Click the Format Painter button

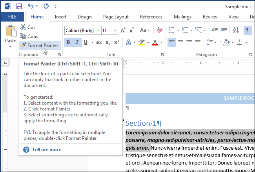[x=39, y=45]
